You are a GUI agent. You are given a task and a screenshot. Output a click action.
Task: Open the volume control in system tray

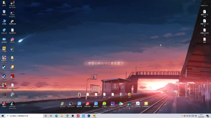pos(187,116)
